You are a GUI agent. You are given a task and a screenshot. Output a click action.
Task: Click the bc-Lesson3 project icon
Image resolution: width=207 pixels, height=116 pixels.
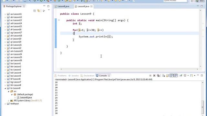pos(8,70)
